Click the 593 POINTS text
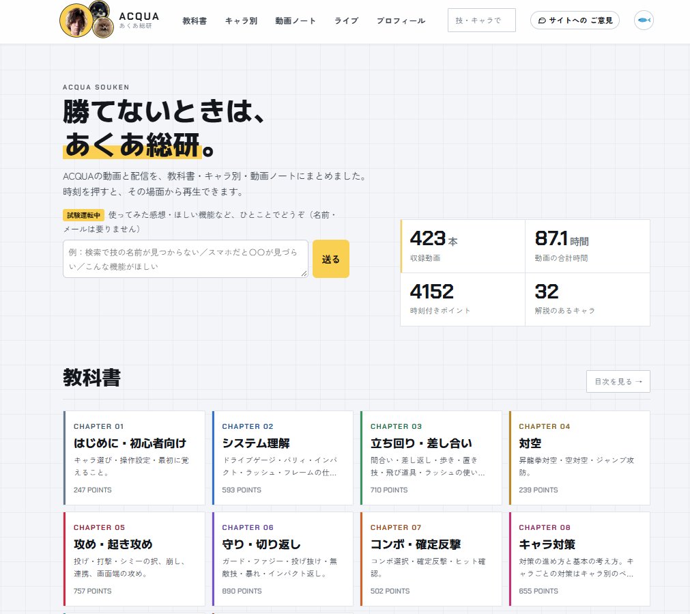Viewport: 690px width, 614px height. (x=242, y=490)
